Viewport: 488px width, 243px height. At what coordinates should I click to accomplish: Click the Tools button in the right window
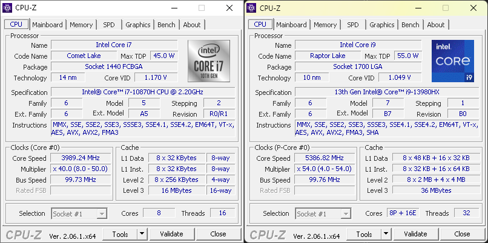[x=364, y=234]
